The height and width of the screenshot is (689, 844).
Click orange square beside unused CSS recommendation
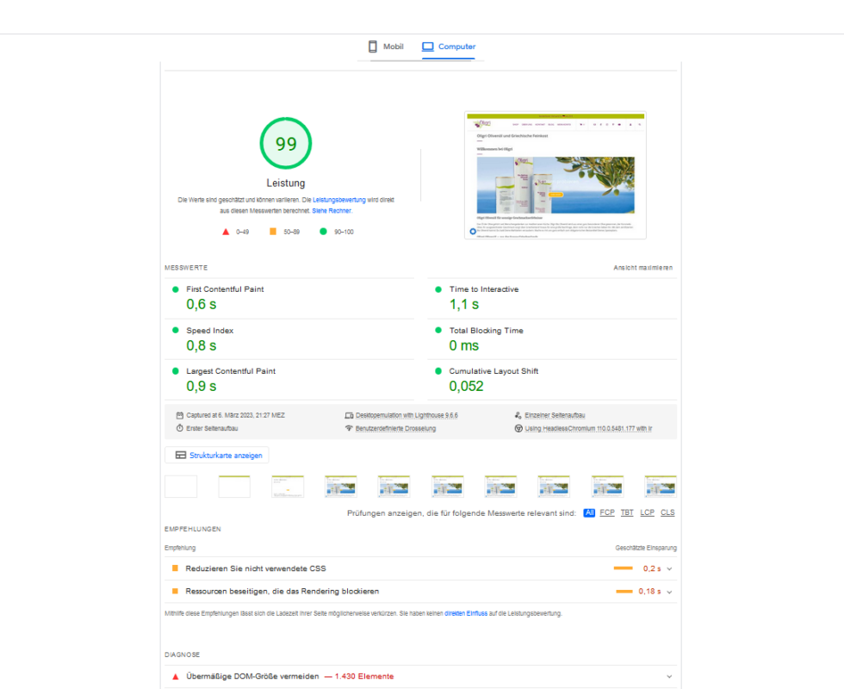(x=175, y=568)
